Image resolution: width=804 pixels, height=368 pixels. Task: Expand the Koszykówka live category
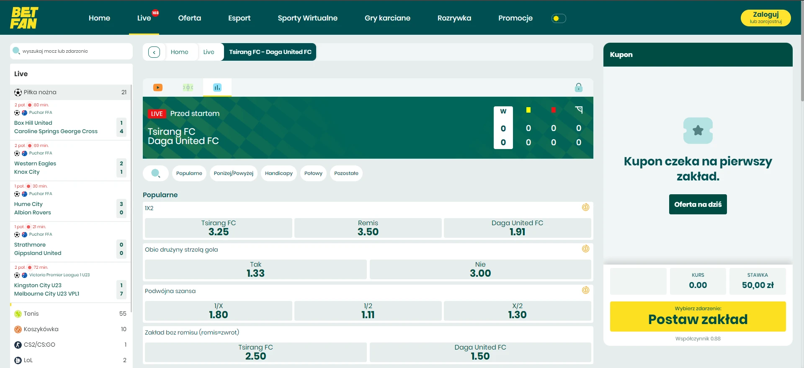click(70, 329)
